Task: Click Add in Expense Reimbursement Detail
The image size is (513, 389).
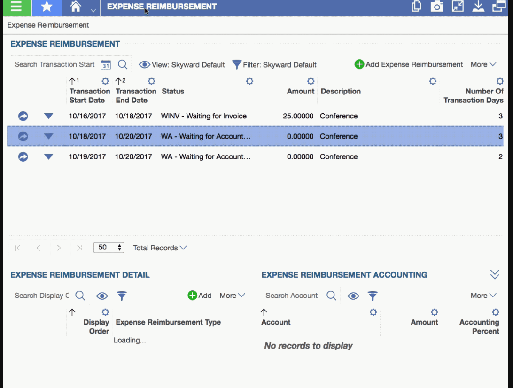Action: [x=199, y=296]
